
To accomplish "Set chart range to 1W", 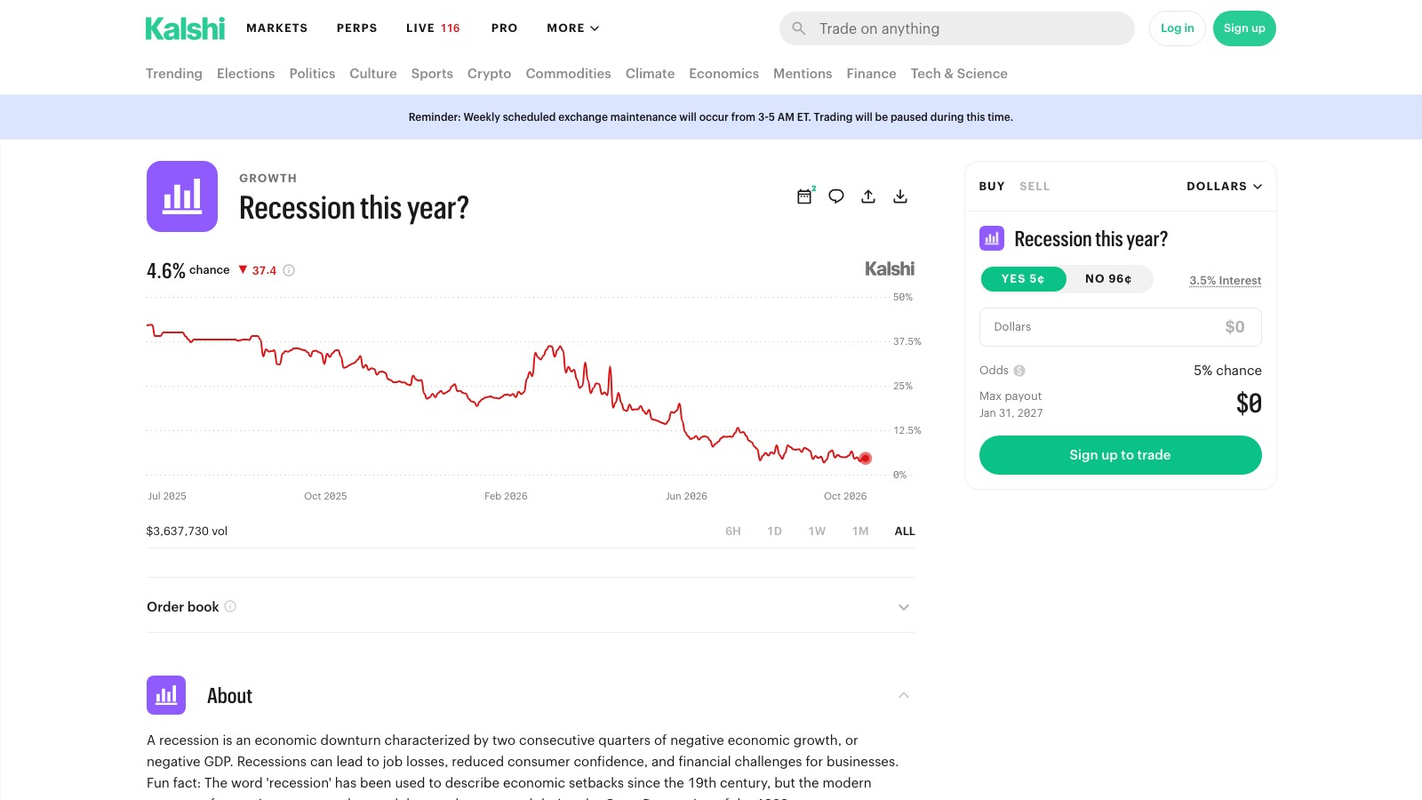I will click(817, 532).
